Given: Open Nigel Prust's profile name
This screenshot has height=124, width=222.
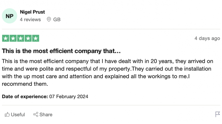Looking at the screenshot, I should coord(32,12).
